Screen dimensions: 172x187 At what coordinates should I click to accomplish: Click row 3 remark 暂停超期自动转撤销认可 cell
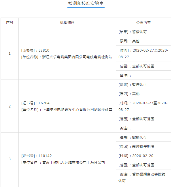pos(143,177)
